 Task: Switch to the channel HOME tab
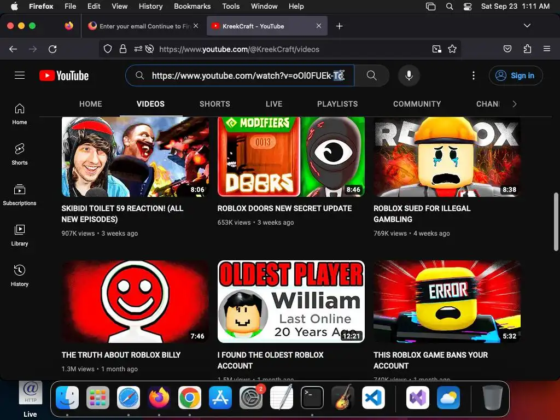[91, 104]
